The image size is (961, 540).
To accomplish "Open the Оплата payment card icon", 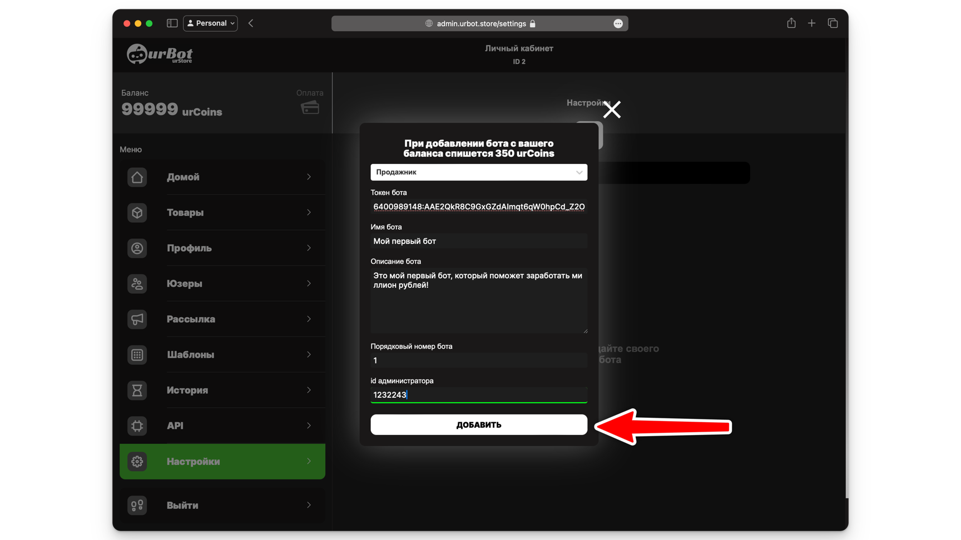I will coord(310,107).
